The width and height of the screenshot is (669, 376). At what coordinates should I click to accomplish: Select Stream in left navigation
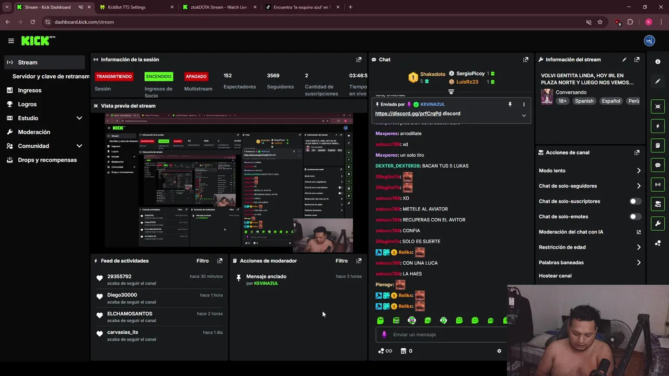(44, 62)
